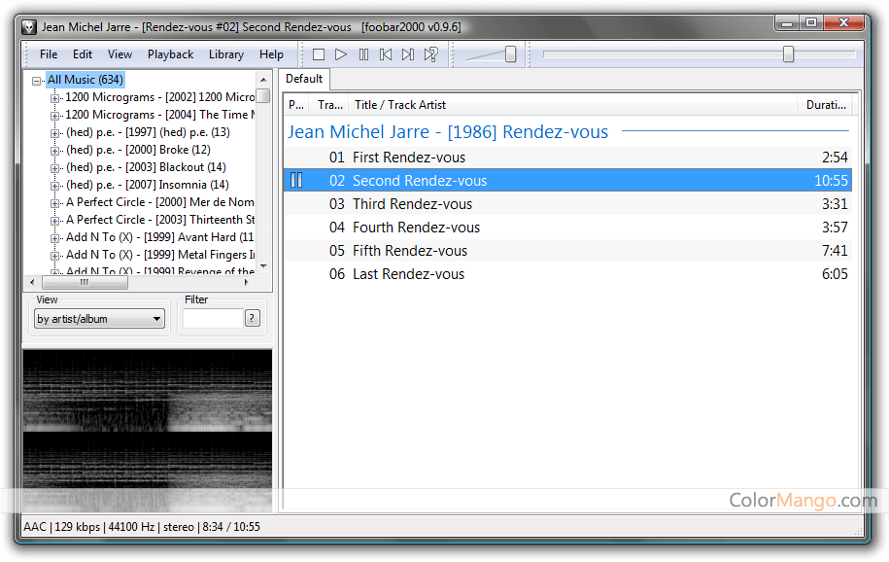Click the foobar2000 icon in the title bar

click(28, 27)
